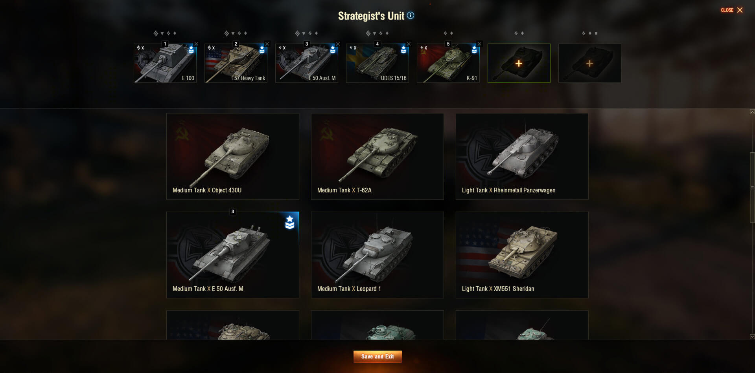Choose the Rheinmetall Panzerwagen light tank
Image resolution: width=755 pixels, height=373 pixels.
point(522,156)
